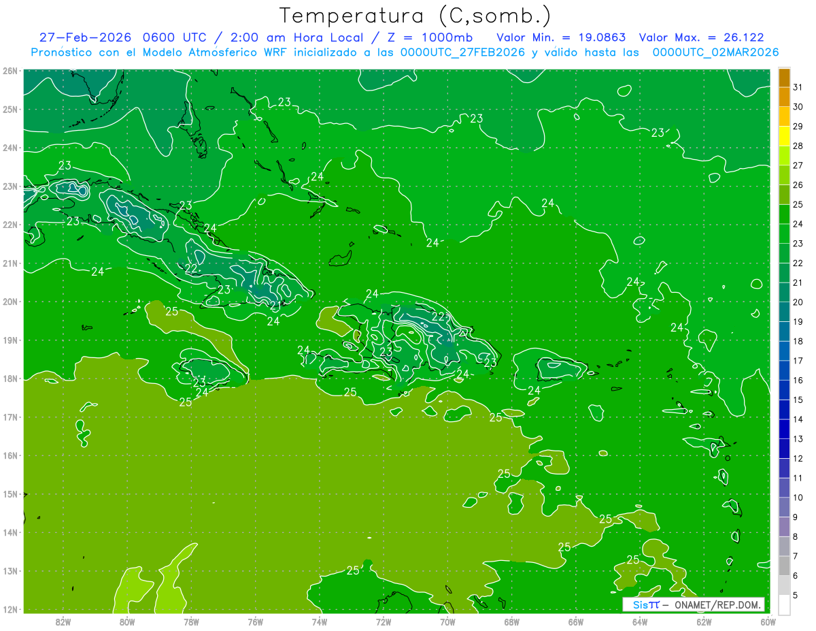Click the "Sis" logo text beside ONAMET
Viewport: 816px width, 631px height.
640,604
